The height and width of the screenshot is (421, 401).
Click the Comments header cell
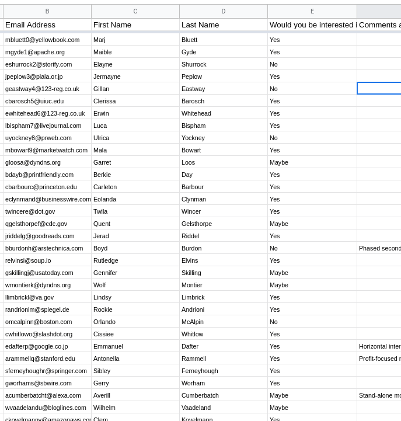[379, 25]
